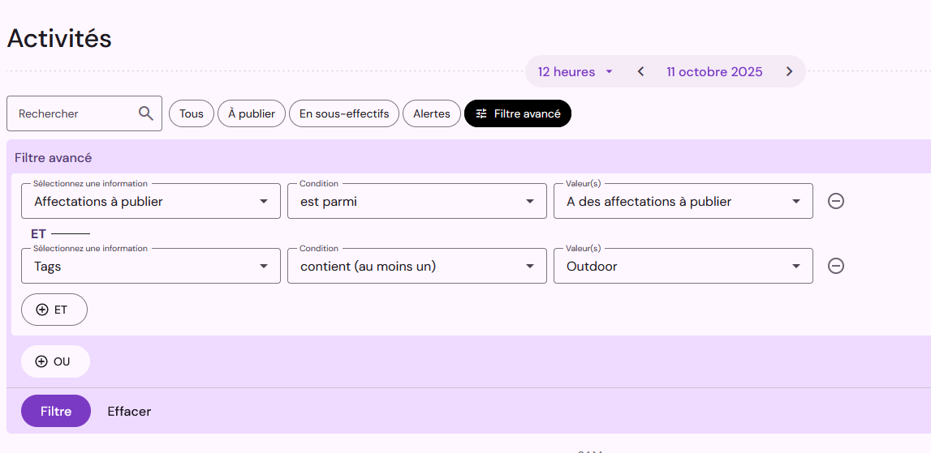This screenshot has height=453, width=931.
Task: Remove the Affectations à publier filter row
Action: pos(836,201)
